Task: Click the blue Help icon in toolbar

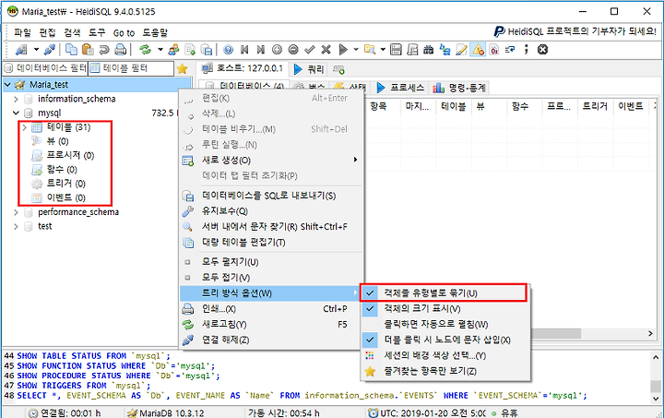Action: 229,50
